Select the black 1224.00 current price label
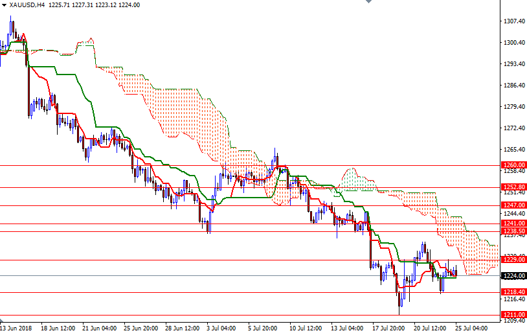The width and height of the screenshot is (527, 333). (x=514, y=275)
